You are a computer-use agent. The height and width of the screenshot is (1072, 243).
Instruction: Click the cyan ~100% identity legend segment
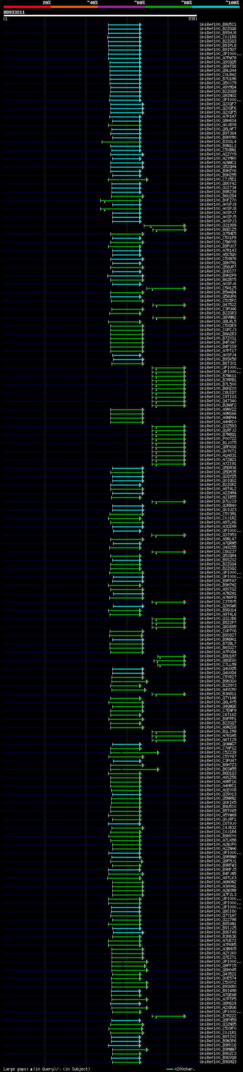pyautogui.click(x=216, y=7)
